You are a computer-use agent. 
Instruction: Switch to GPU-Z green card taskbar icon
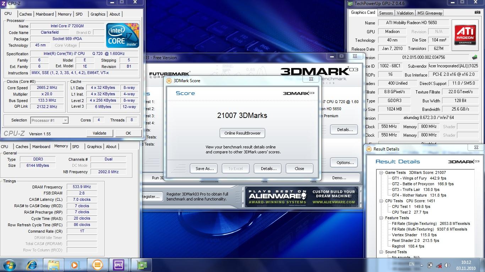coord(141,265)
